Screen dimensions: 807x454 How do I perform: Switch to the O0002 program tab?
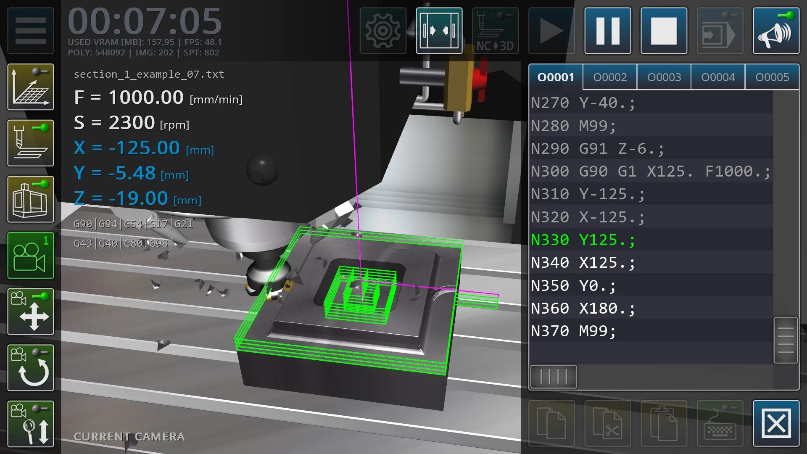click(609, 77)
